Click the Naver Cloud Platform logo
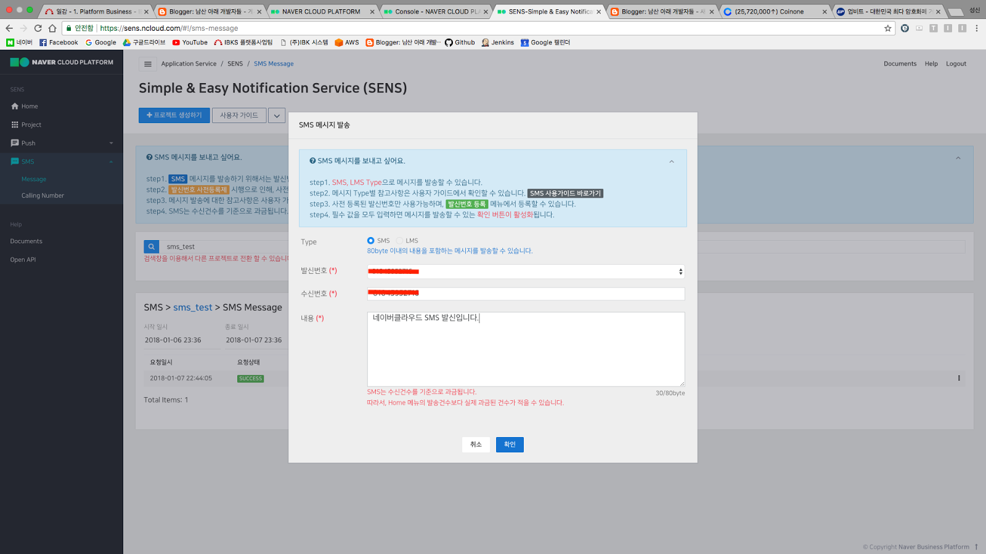Screen dimensions: 986x554 click(x=62, y=62)
